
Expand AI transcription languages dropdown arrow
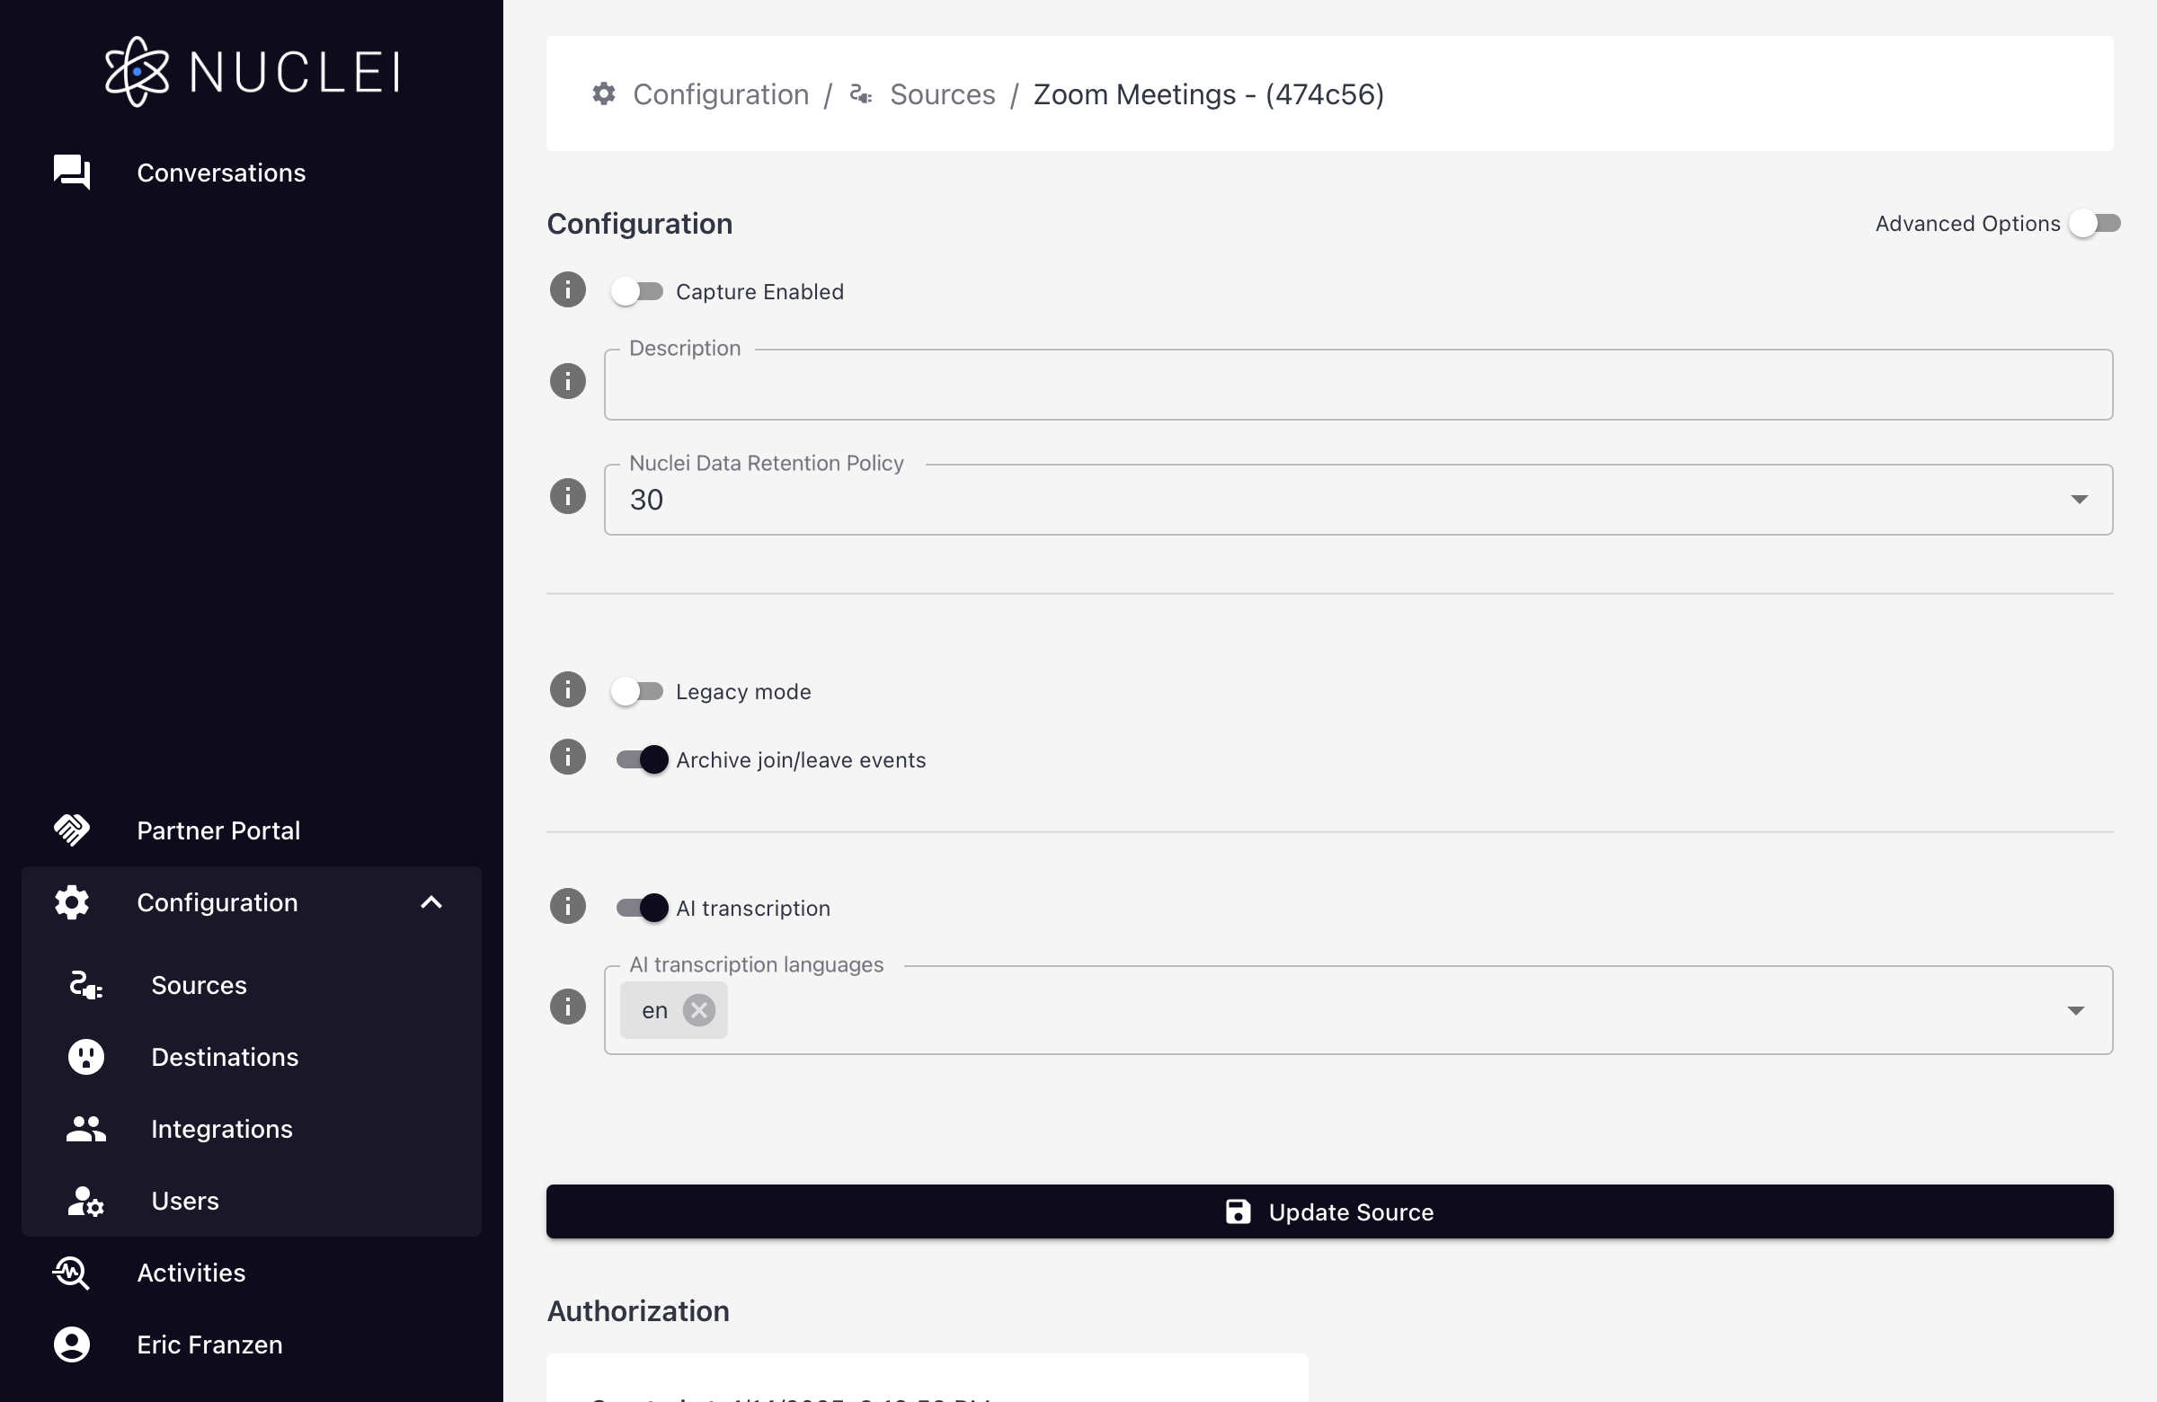[2075, 1009]
